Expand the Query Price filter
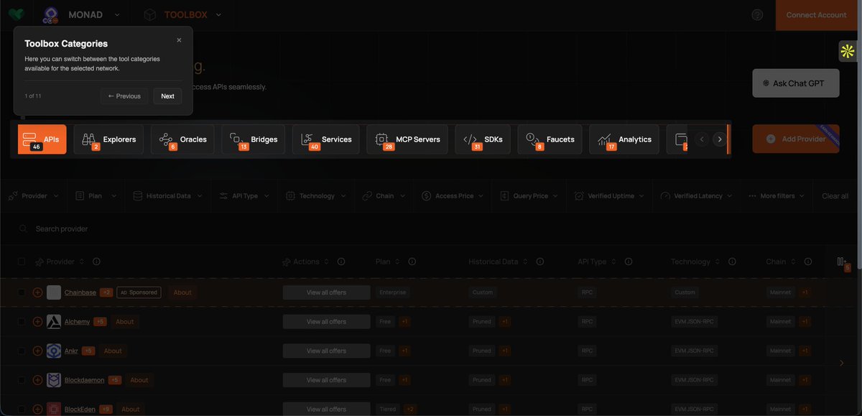The height and width of the screenshot is (416, 862). (530, 195)
